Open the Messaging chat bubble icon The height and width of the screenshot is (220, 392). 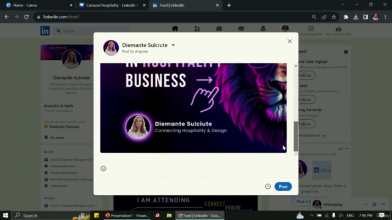(x=241, y=29)
